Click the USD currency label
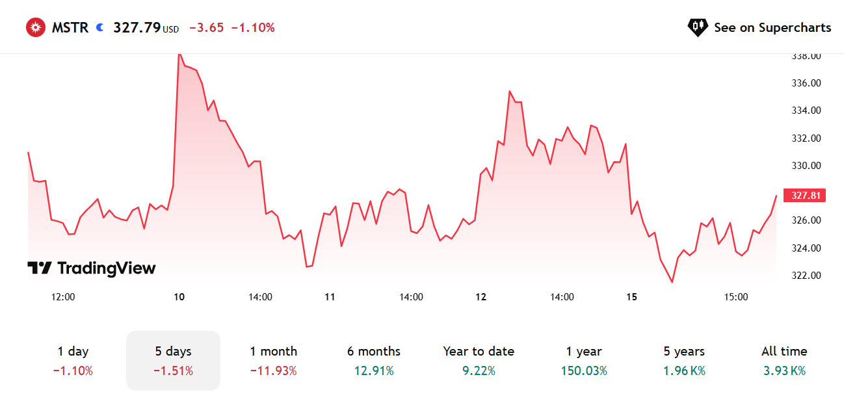Screen dimensions: 844x403 [x=170, y=30]
